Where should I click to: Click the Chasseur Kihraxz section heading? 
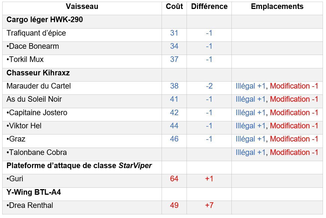[38, 73]
